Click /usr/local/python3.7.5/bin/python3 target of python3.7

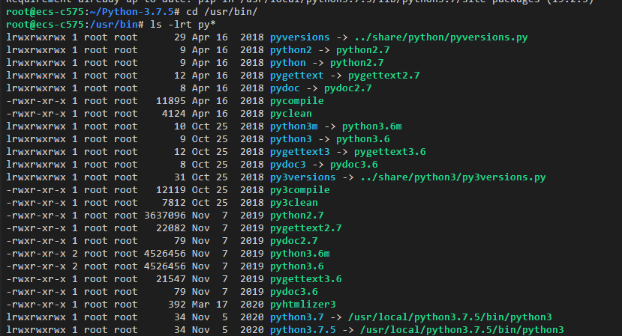point(450,317)
